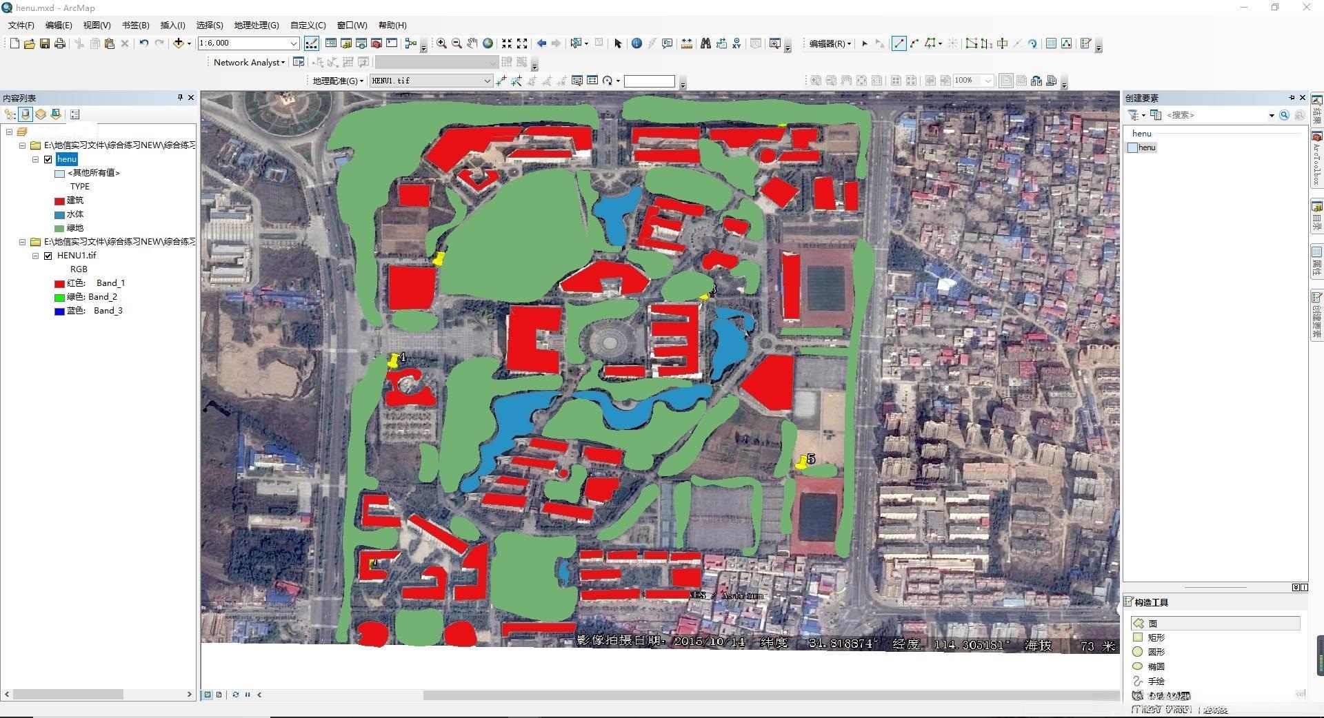Select the Zoom In tool

[x=441, y=43]
